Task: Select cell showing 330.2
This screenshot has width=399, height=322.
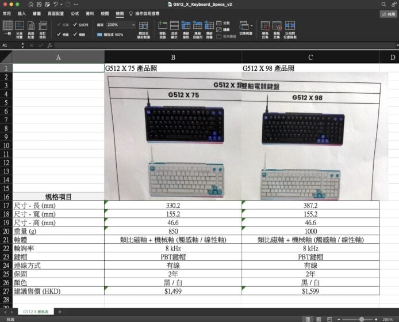Action: (x=173, y=206)
